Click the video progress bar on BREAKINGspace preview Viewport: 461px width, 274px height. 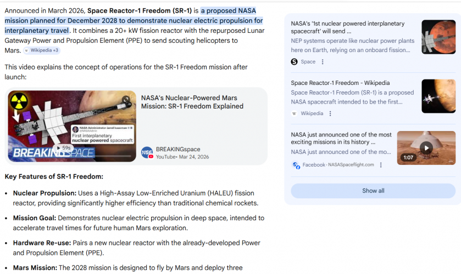(71, 159)
